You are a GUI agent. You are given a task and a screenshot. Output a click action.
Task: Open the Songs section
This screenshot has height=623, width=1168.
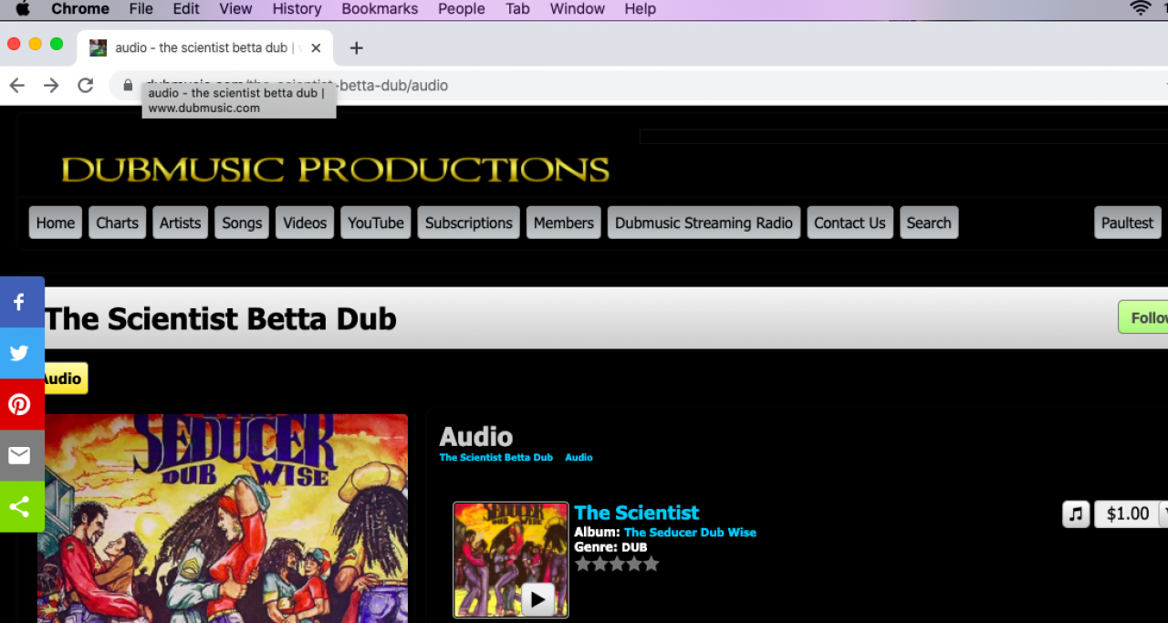242,223
